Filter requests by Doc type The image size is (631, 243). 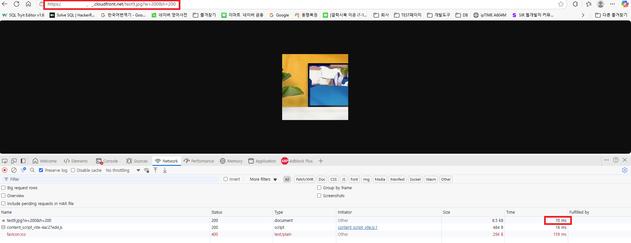[322, 179]
